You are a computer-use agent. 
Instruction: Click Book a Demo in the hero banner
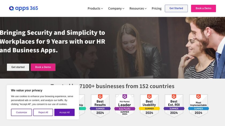pyautogui.click(x=43, y=67)
